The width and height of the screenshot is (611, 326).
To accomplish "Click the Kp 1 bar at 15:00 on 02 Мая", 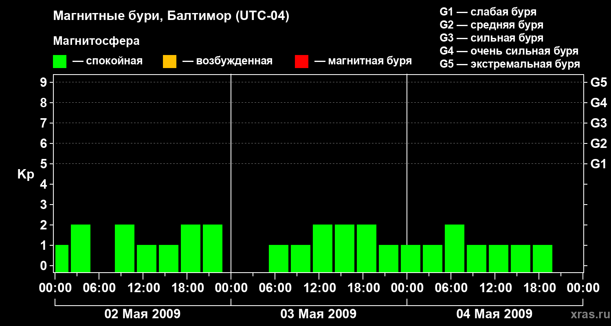I will [169, 258].
